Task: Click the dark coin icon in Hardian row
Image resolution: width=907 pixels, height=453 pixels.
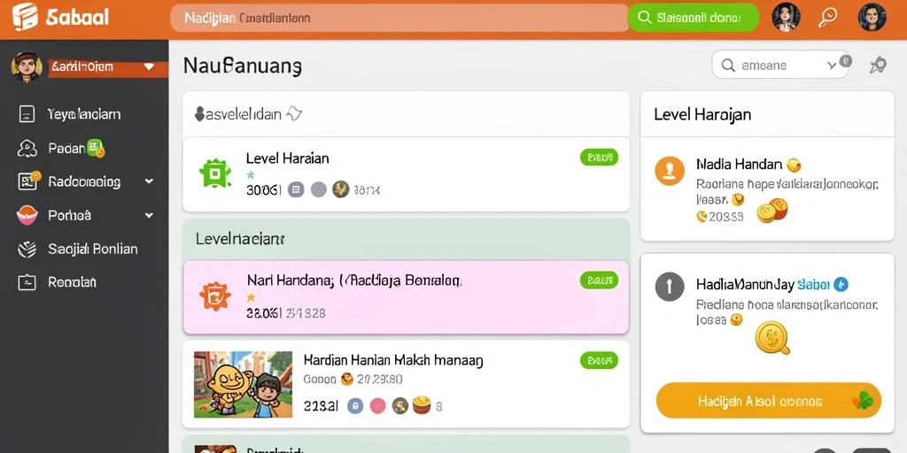Action: 400,406
